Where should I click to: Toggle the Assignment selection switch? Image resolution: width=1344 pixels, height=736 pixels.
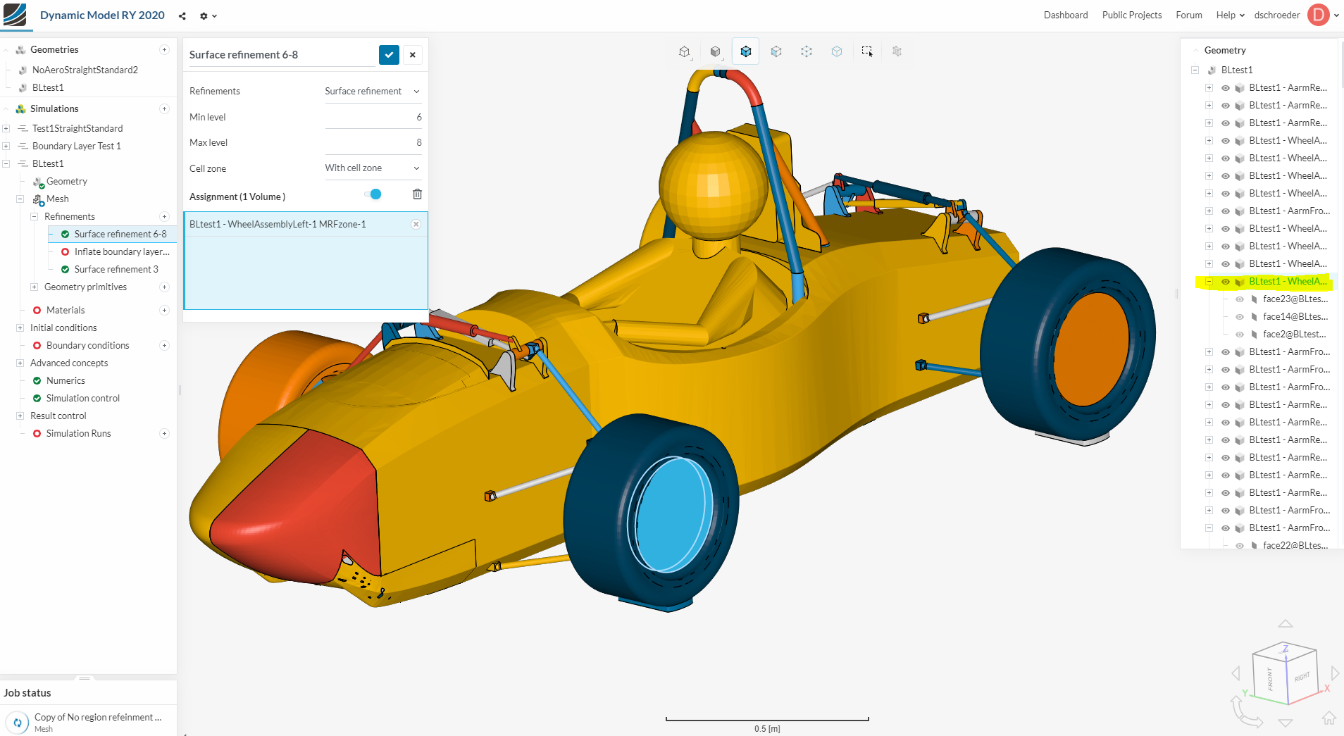(x=373, y=194)
